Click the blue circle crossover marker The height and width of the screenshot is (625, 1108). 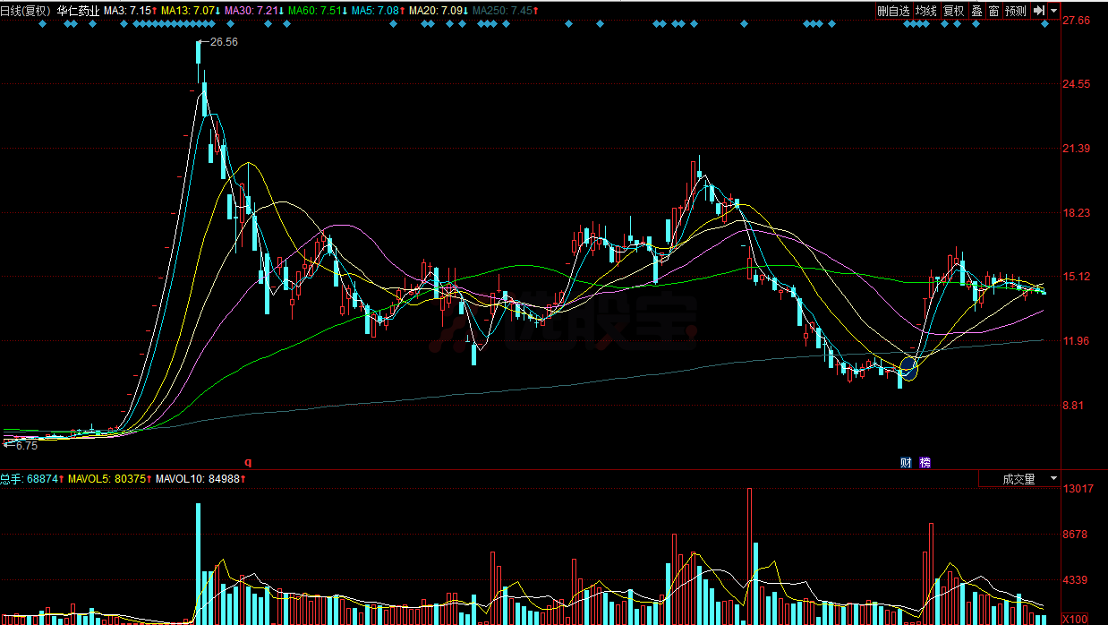(x=909, y=368)
